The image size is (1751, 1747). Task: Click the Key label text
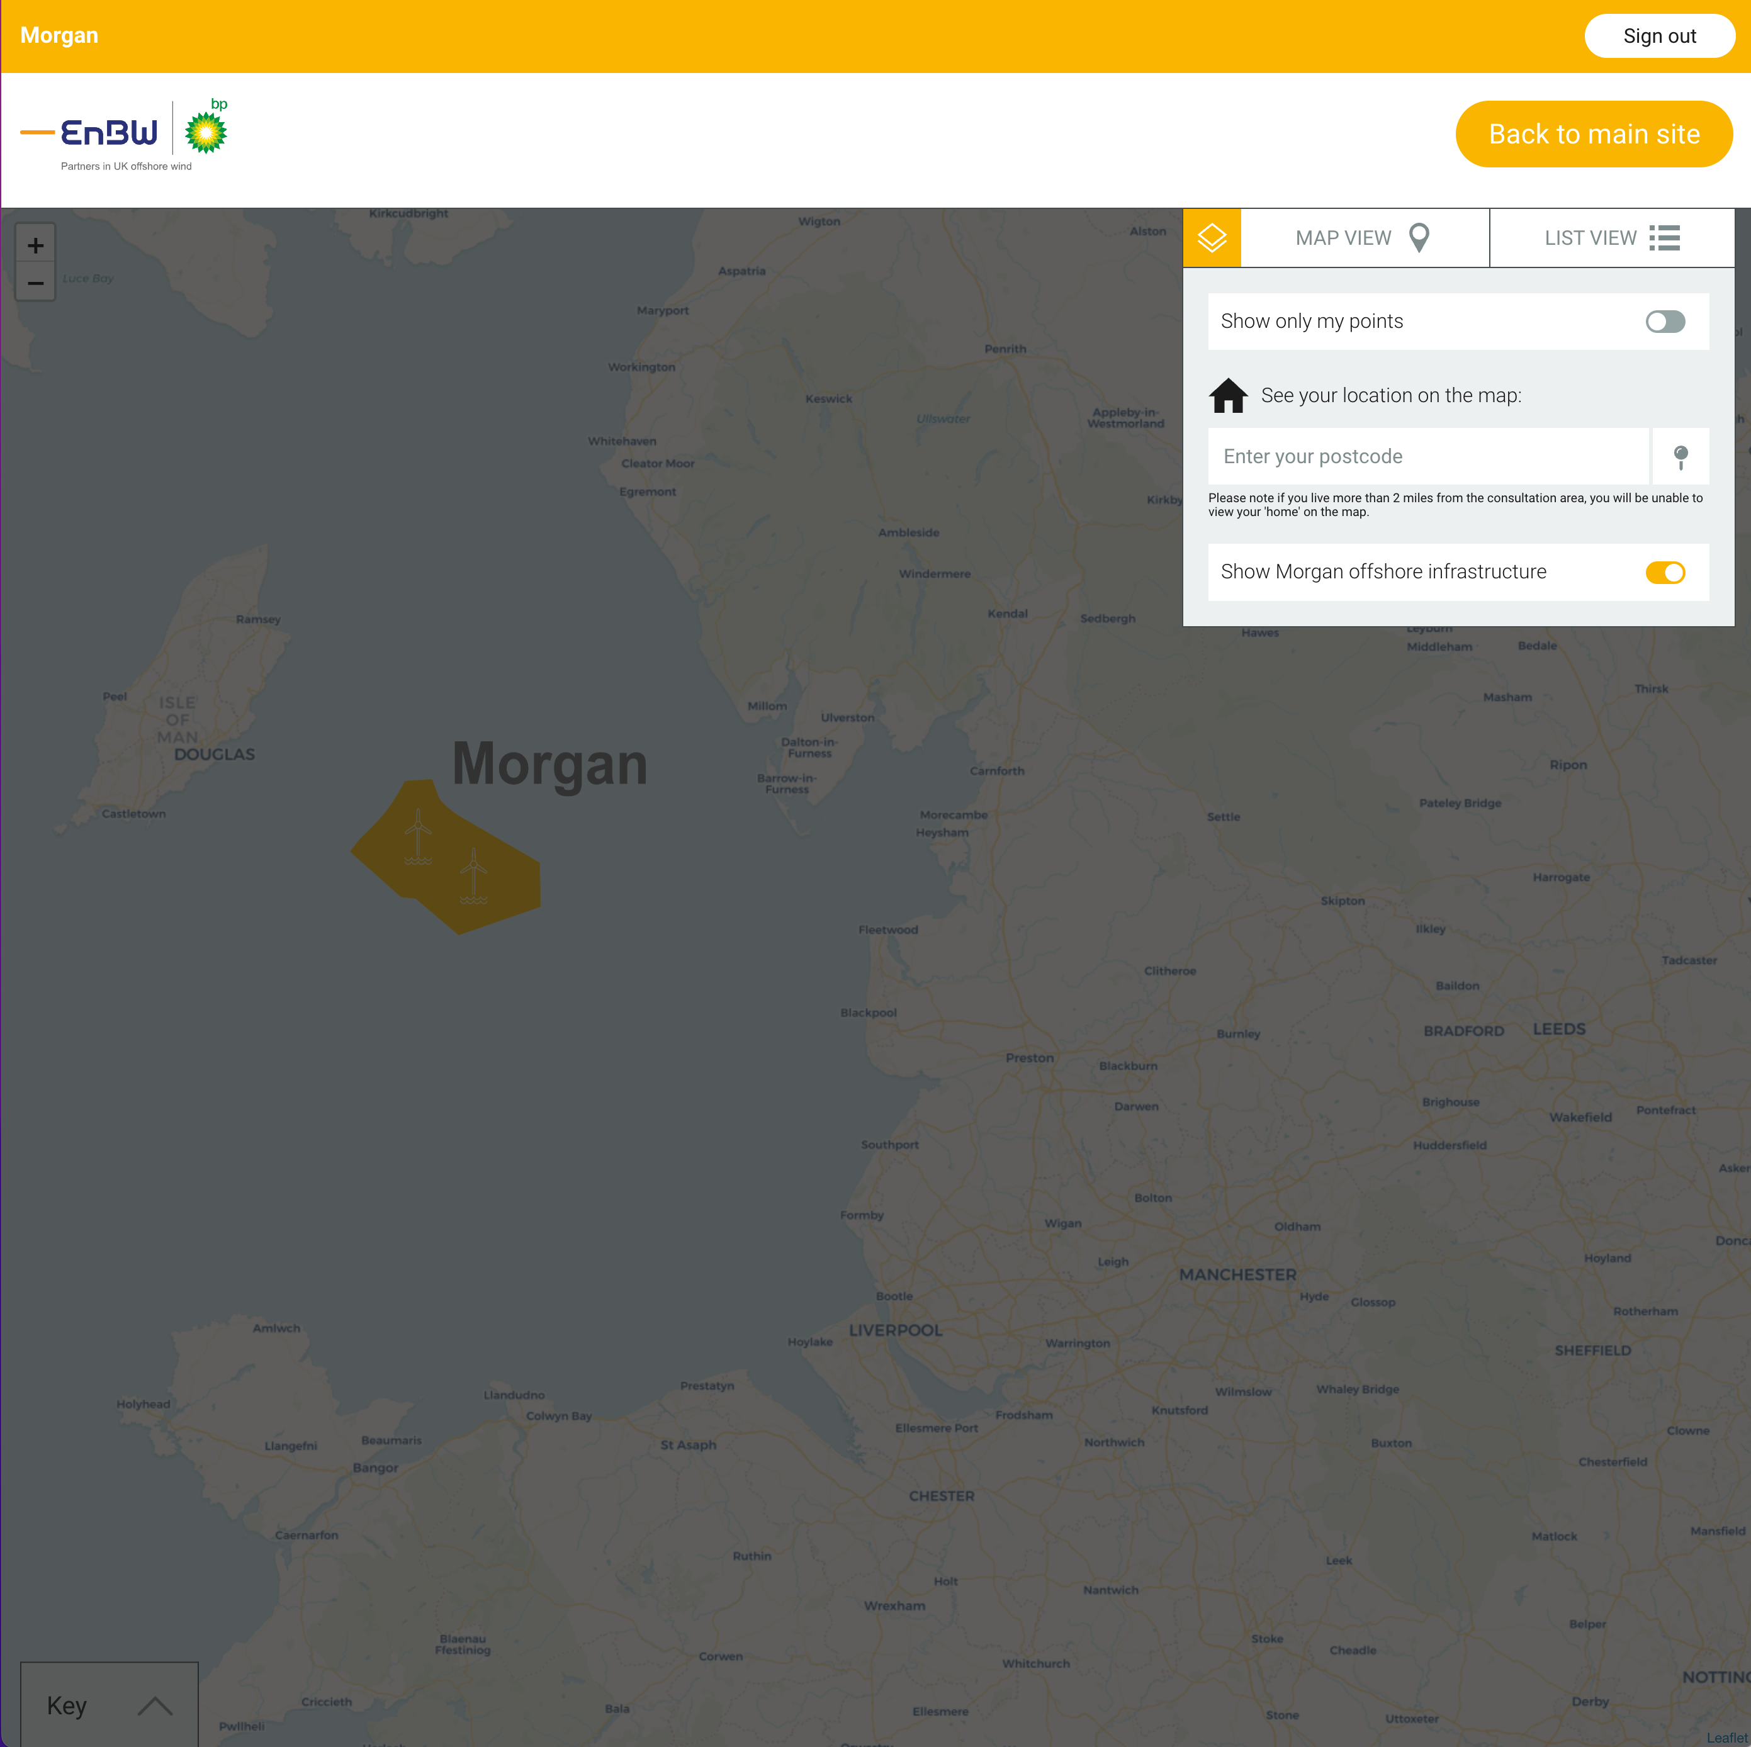click(x=66, y=1706)
